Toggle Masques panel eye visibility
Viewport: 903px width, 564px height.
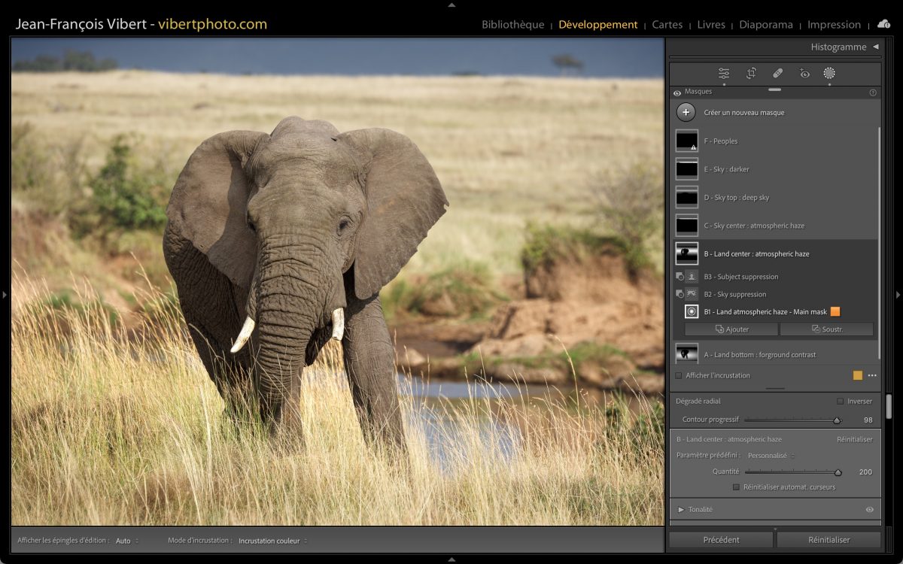tap(677, 92)
